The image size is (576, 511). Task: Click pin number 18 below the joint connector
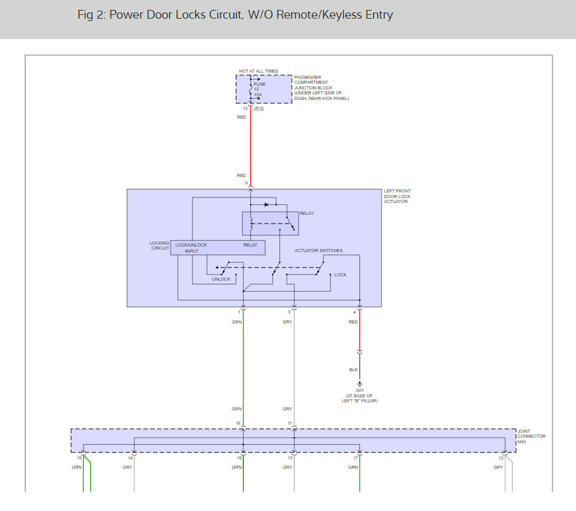click(239, 458)
